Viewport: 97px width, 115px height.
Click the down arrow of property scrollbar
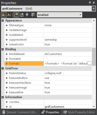click(94, 107)
